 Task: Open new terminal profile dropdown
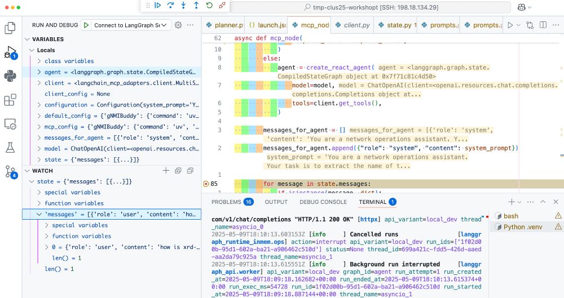519,202
